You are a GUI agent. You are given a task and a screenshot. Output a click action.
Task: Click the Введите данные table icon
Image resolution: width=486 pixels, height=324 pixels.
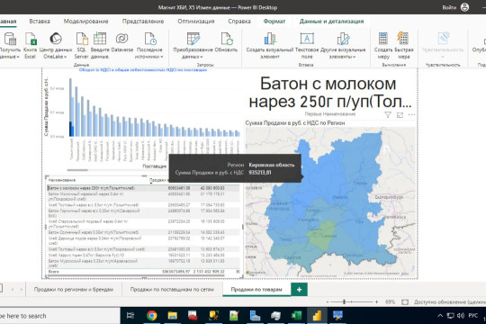point(100,39)
